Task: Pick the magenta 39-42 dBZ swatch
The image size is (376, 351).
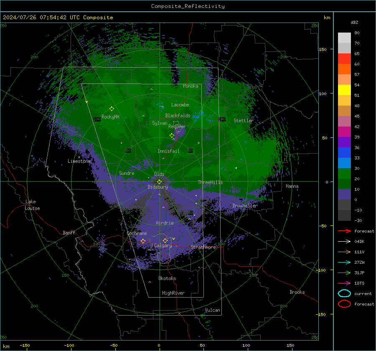Action: [x=344, y=132]
